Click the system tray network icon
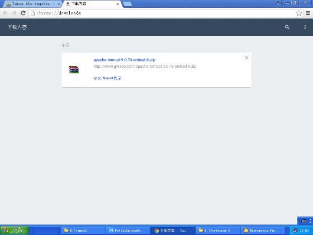This screenshot has width=313, height=235. pyautogui.click(x=295, y=231)
